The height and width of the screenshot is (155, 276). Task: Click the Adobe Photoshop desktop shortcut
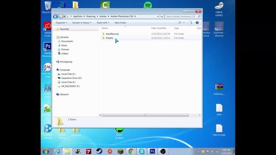click(x=47, y=50)
